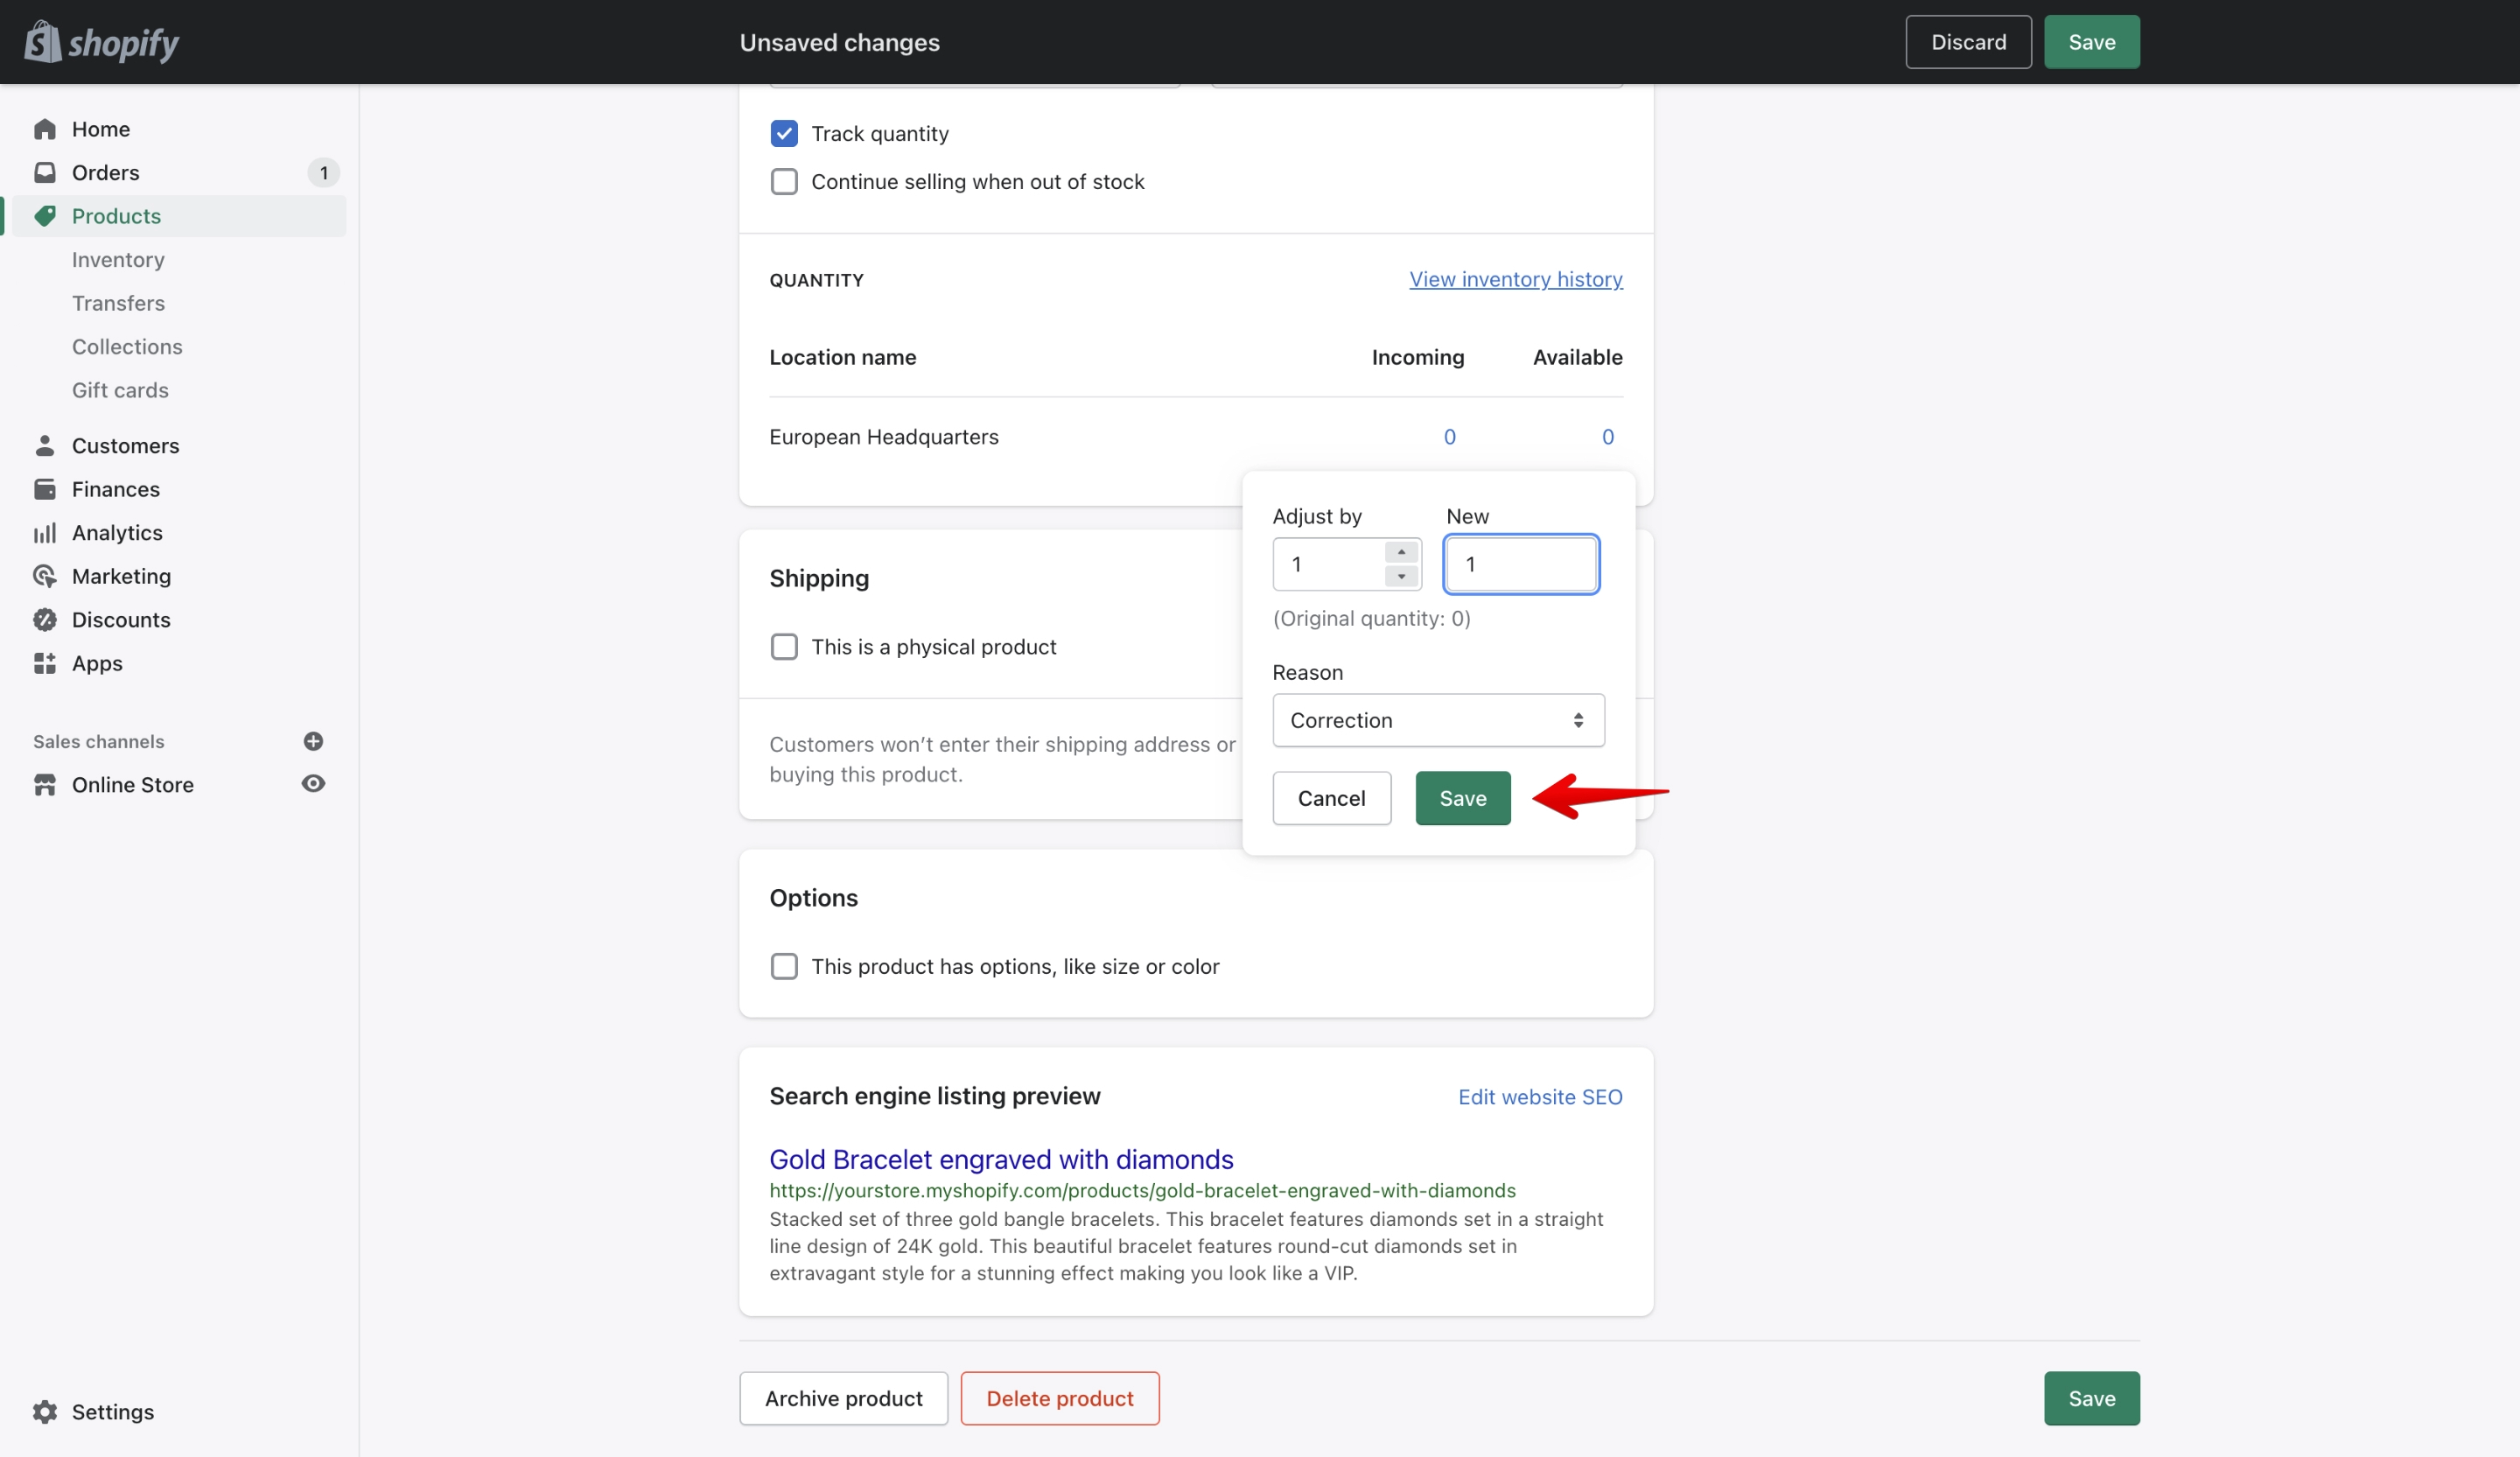Check This is a physical product
Image resolution: width=2520 pixels, height=1457 pixels.
pos(784,646)
